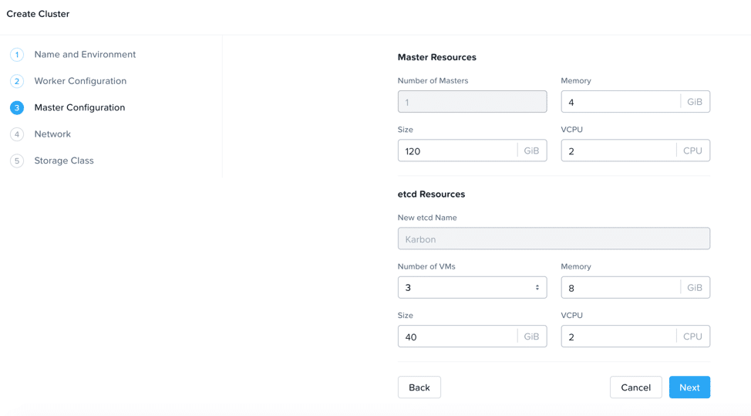The image size is (751, 416).
Task: Focus the Master Memory field
Action: point(620,102)
